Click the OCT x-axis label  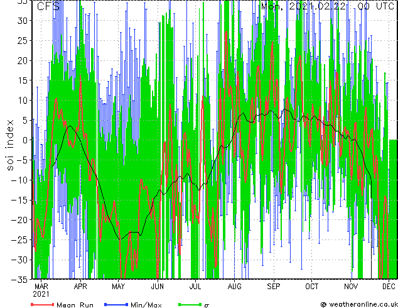312,287
